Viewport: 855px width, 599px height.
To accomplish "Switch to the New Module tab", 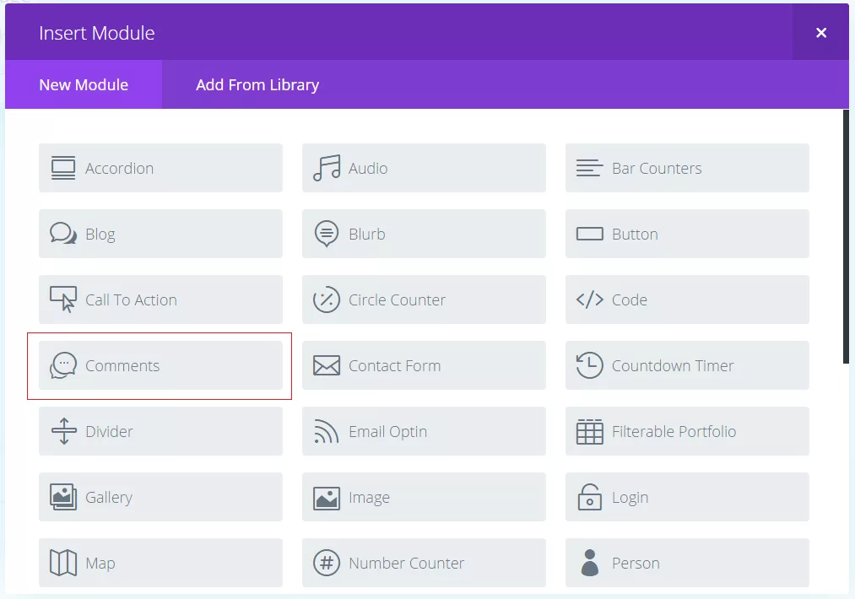I will 84,84.
